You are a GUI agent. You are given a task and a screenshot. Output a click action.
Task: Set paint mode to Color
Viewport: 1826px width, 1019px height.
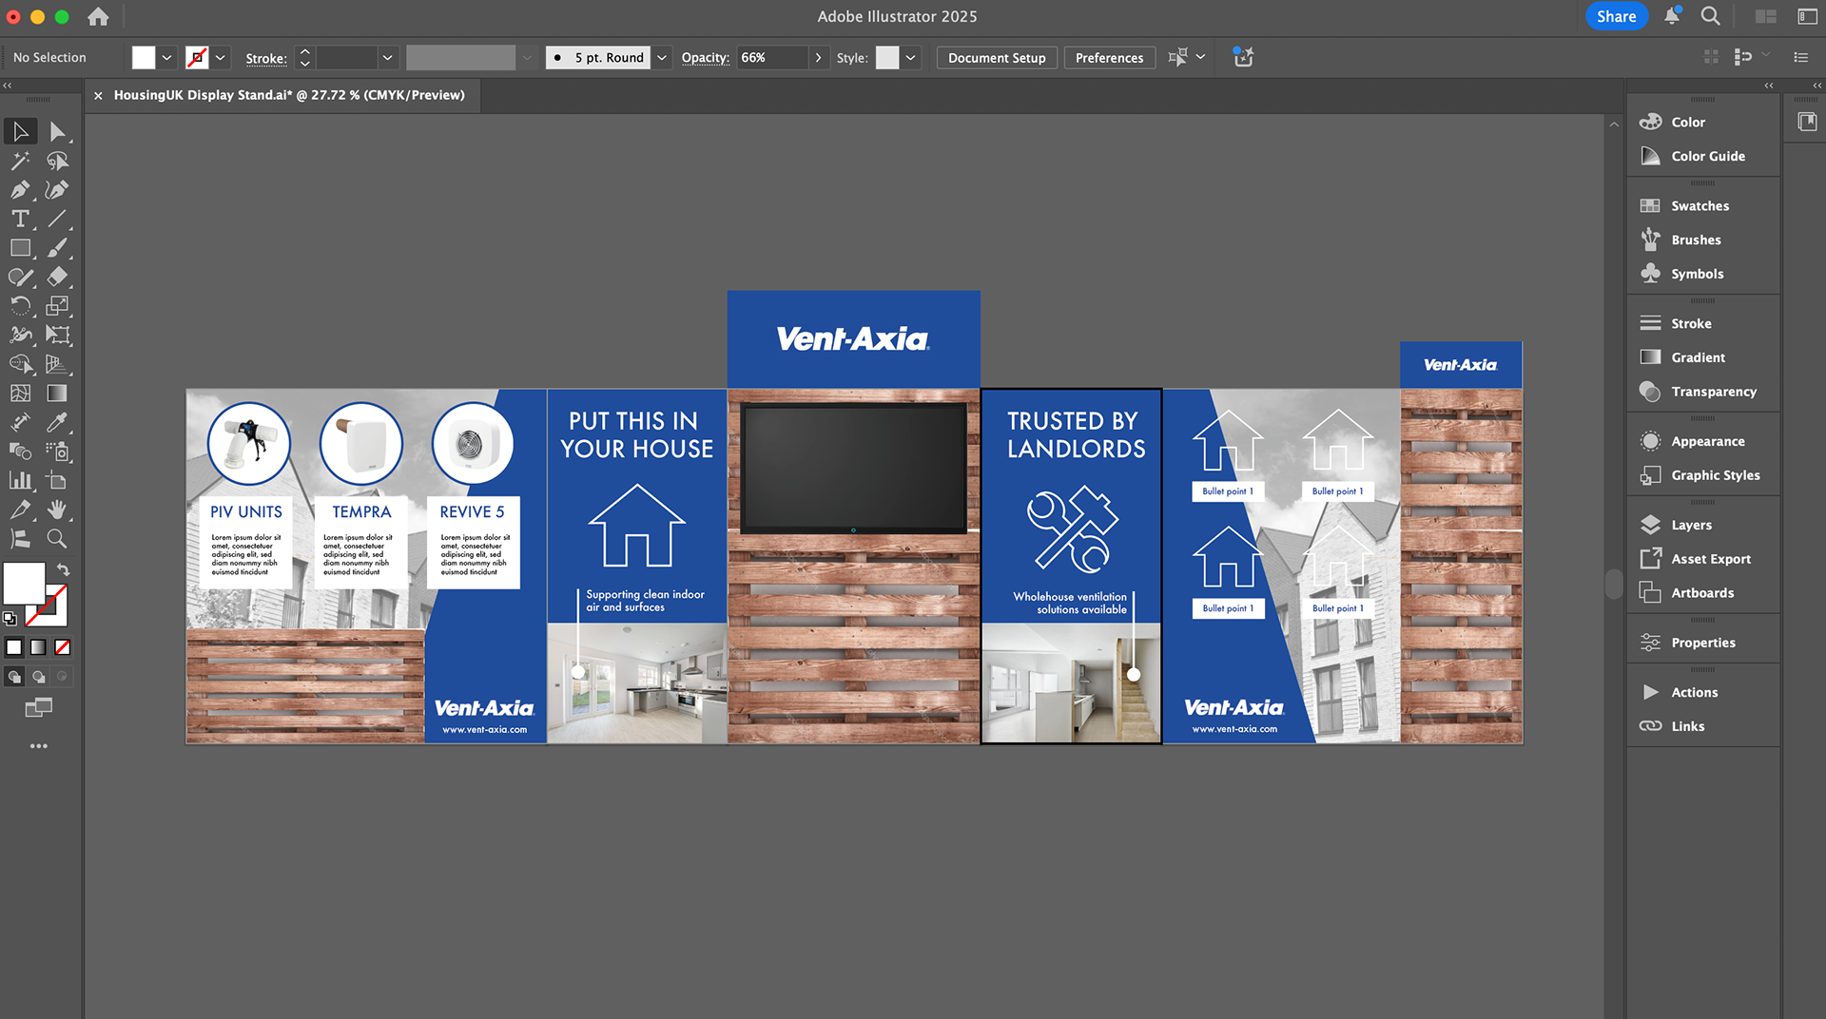tap(14, 647)
